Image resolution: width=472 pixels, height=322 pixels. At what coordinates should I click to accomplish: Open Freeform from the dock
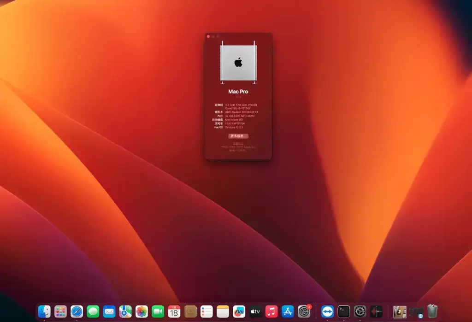[239, 312]
